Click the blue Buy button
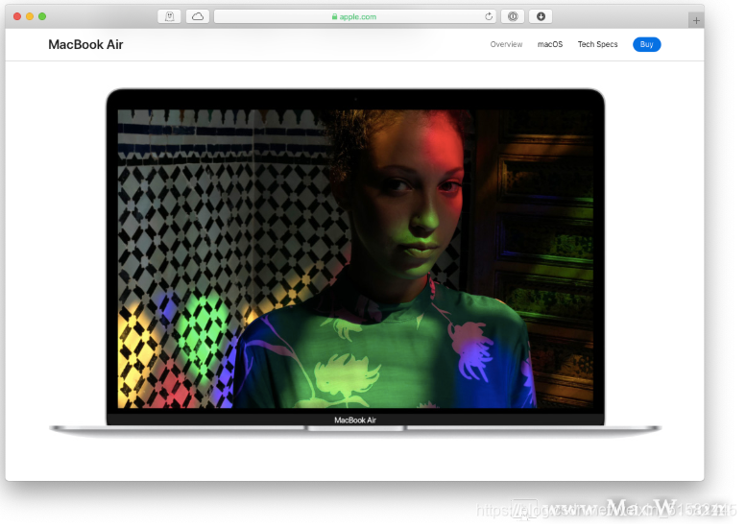The width and height of the screenshot is (746, 528). (646, 44)
